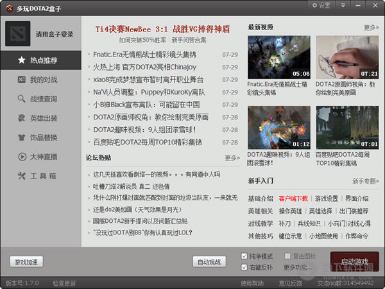The image size is (385, 289).
Task: Click the tools icon for 工具箱
Action: [22, 176]
